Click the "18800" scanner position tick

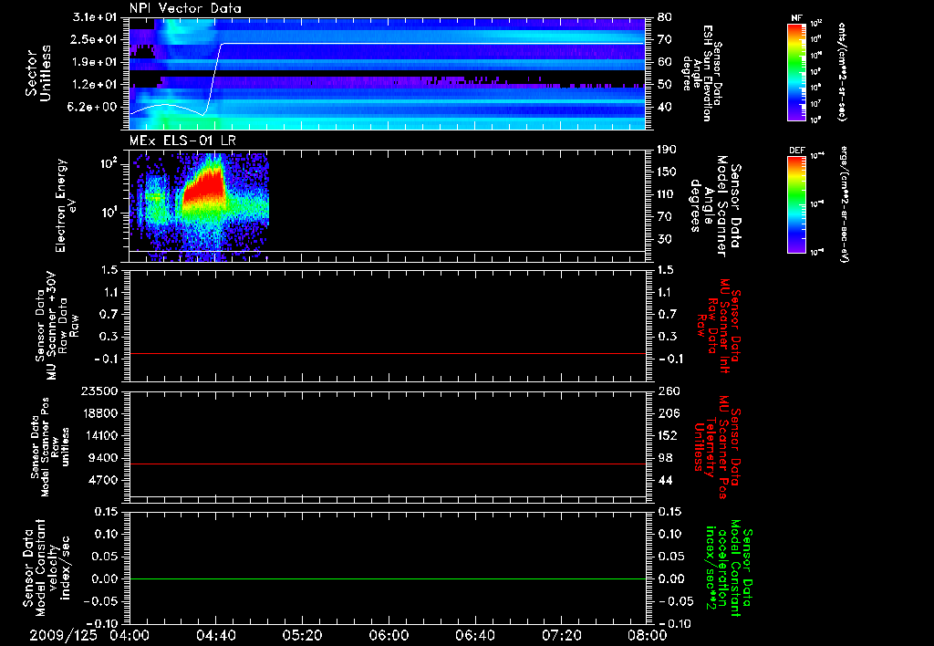coord(100,413)
